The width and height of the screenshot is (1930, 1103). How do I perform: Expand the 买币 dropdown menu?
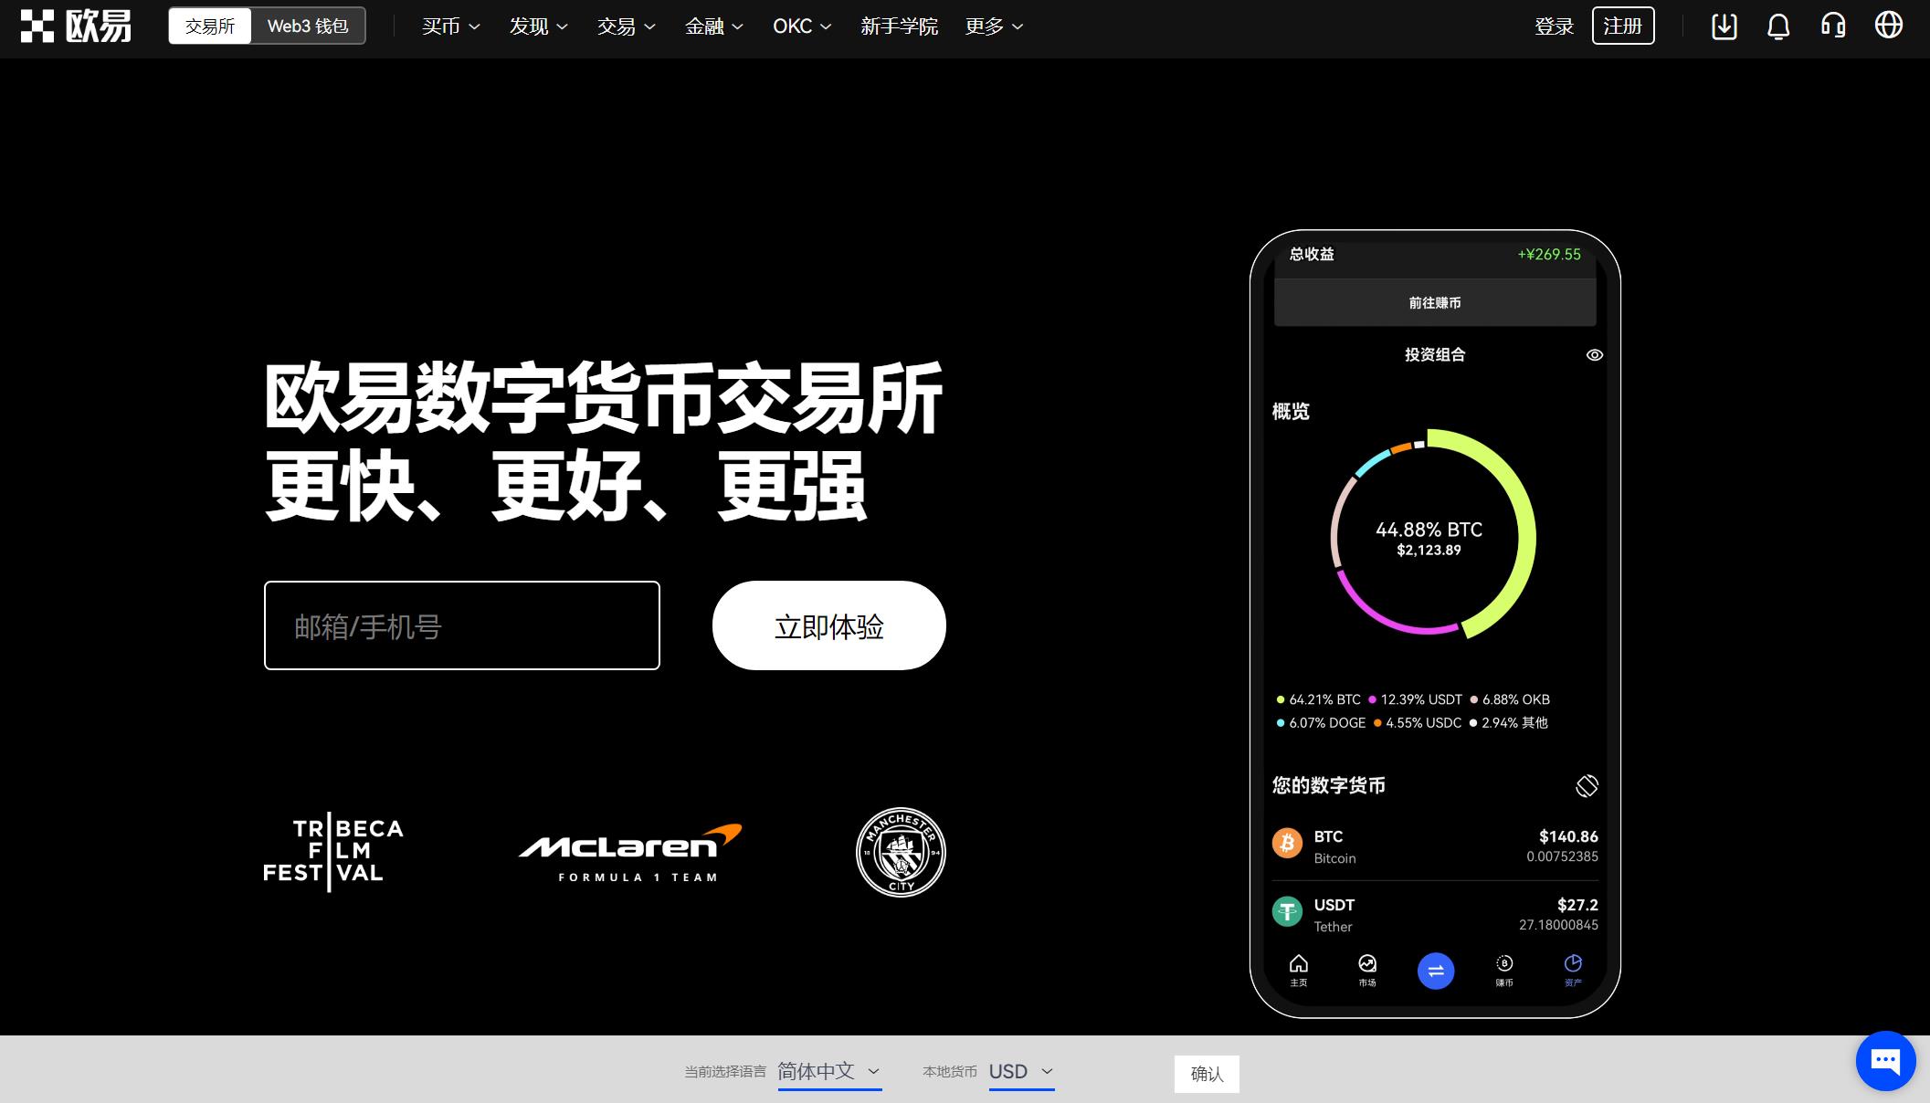(x=449, y=26)
